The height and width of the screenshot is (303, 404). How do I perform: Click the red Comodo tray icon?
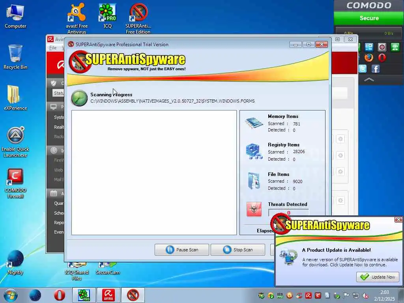(x=318, y=296)
